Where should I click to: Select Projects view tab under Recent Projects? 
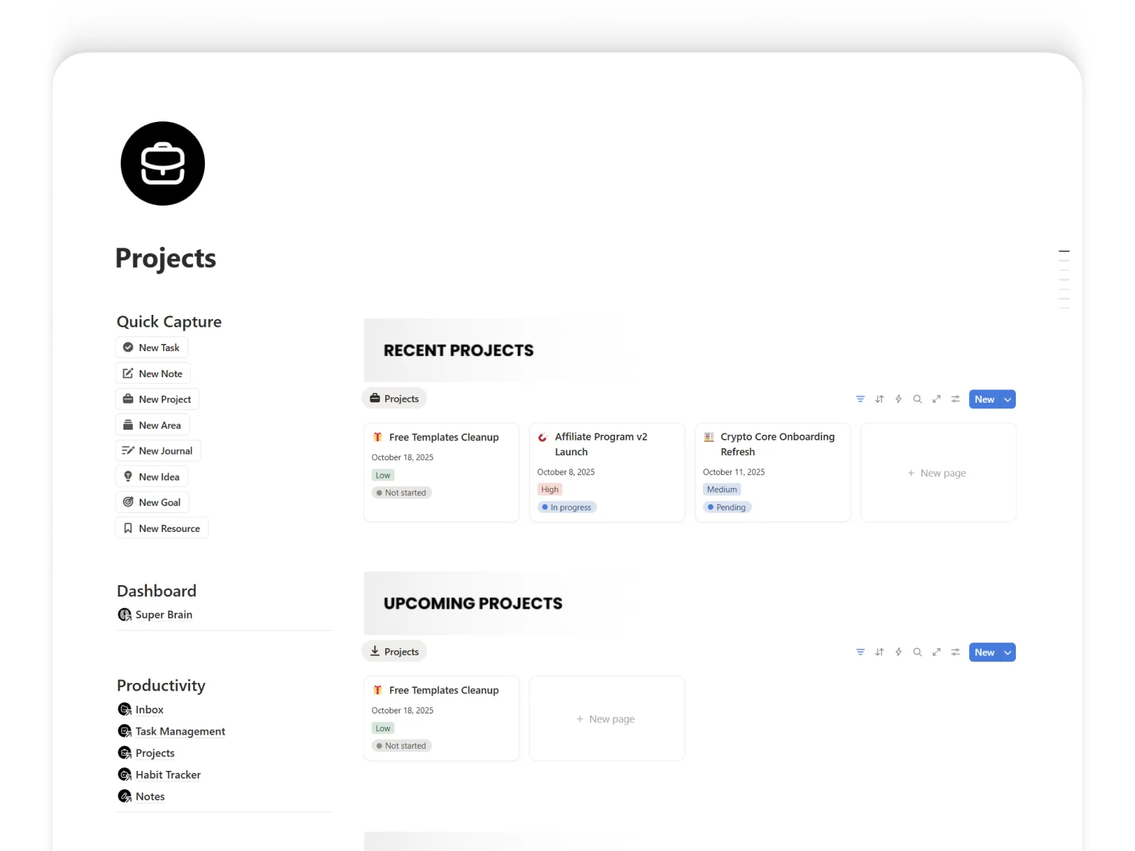(x=394, y=399)
